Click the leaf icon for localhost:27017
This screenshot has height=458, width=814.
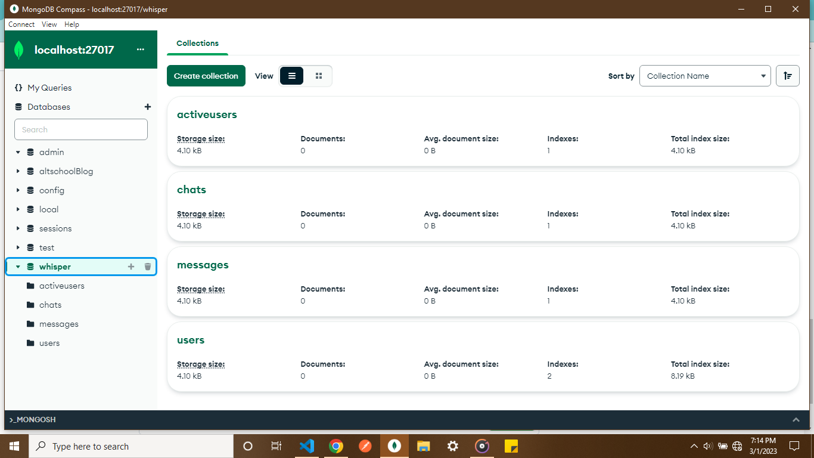tap(19, 49)
